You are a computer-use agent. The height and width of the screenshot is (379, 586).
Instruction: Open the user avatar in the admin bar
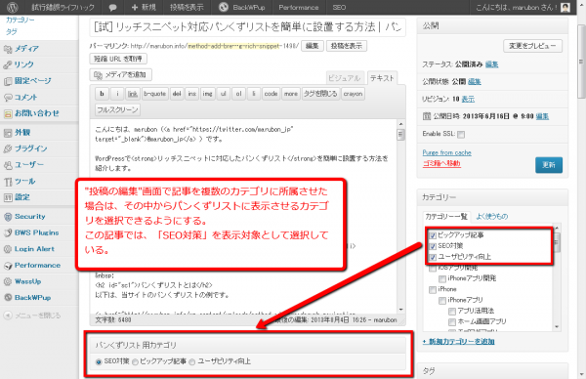pos(565,7)
